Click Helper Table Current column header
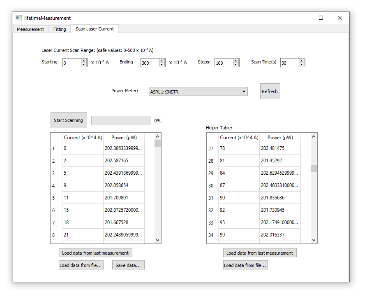The height and width of the screenshot is (302, 367). click(x=239, y=138)
